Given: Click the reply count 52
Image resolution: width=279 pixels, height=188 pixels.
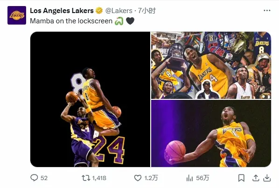Looking at the screenshot, I should (44, 178).
